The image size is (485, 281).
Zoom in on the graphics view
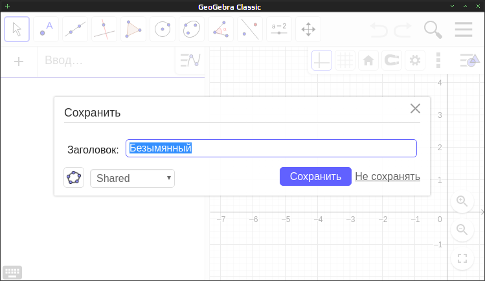[462, 201]
